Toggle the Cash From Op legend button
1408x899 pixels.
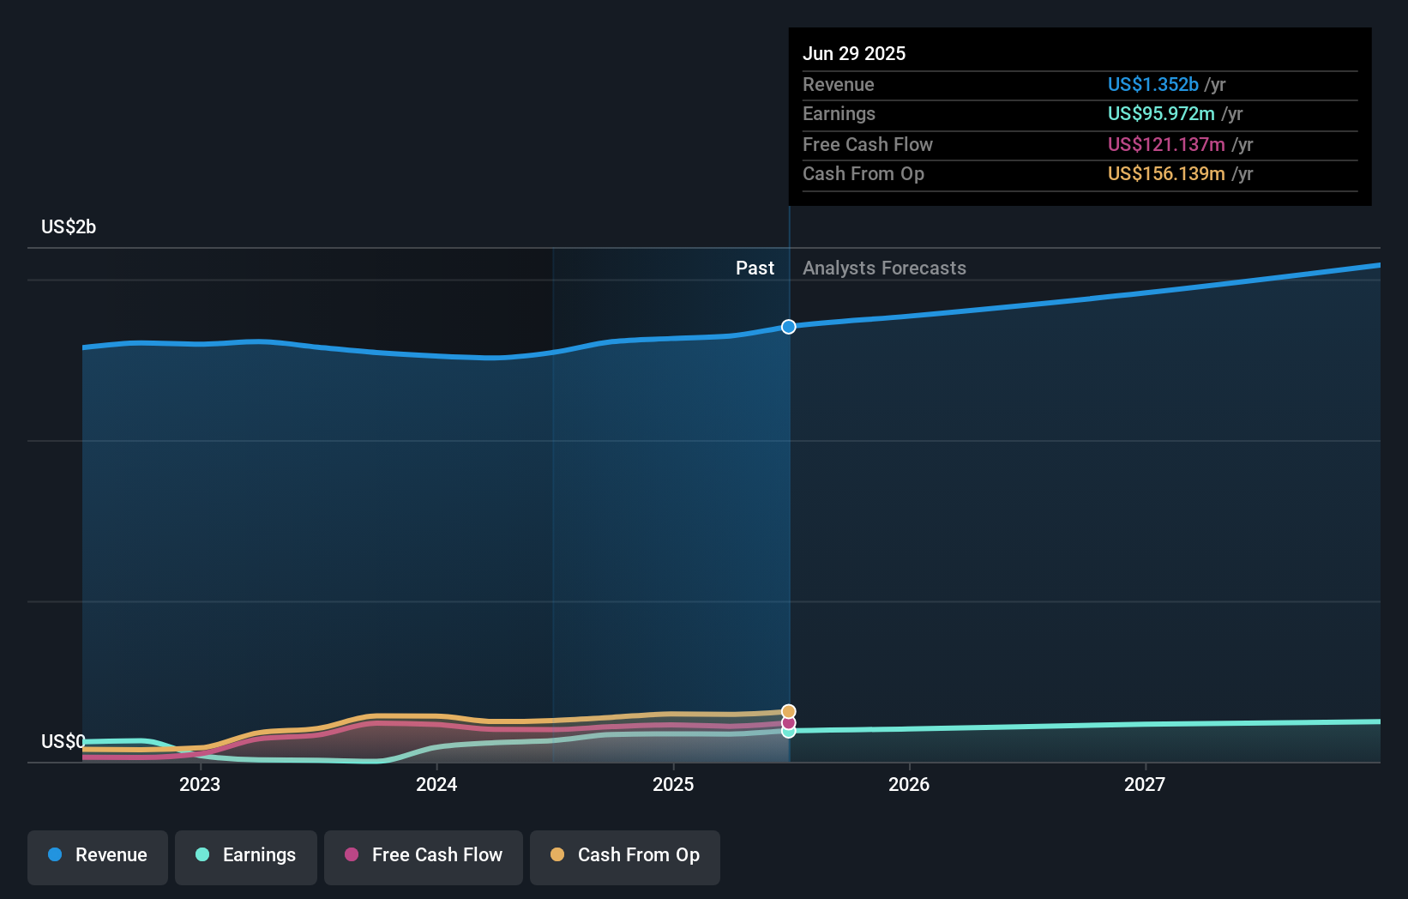coord(625,857)
